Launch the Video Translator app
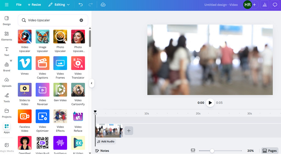281x157 pixels. (78, 63)
